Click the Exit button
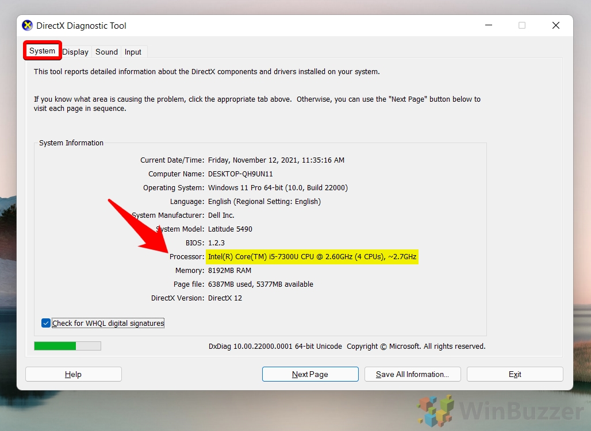The width and height of the screenshot is (591, 431). pos(515,374)
